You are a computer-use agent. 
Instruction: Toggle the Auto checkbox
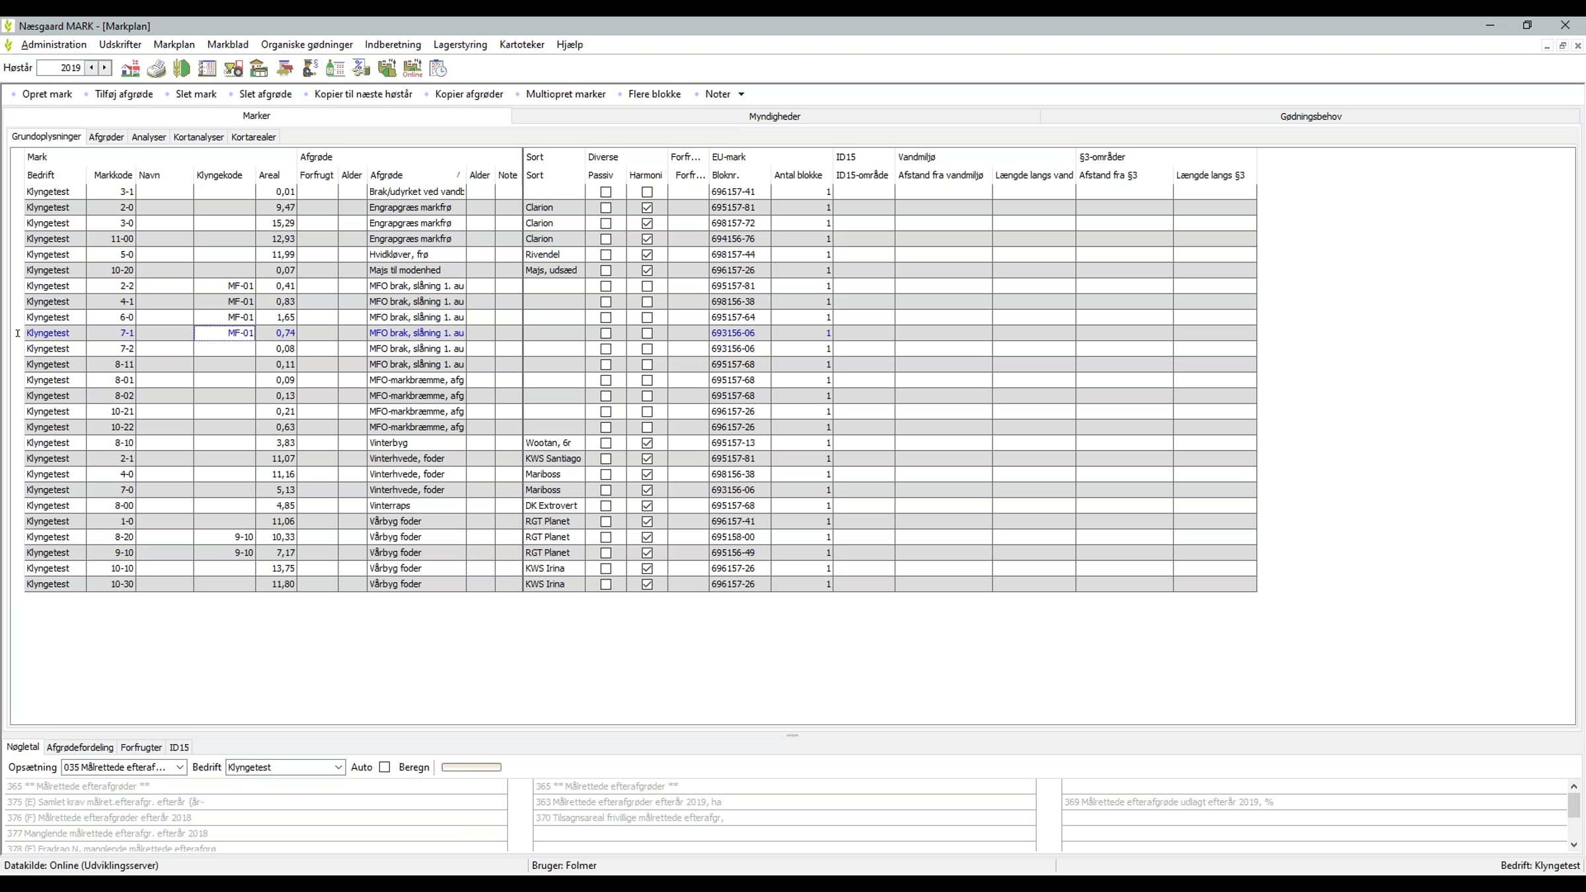click(x=385, y=767)
